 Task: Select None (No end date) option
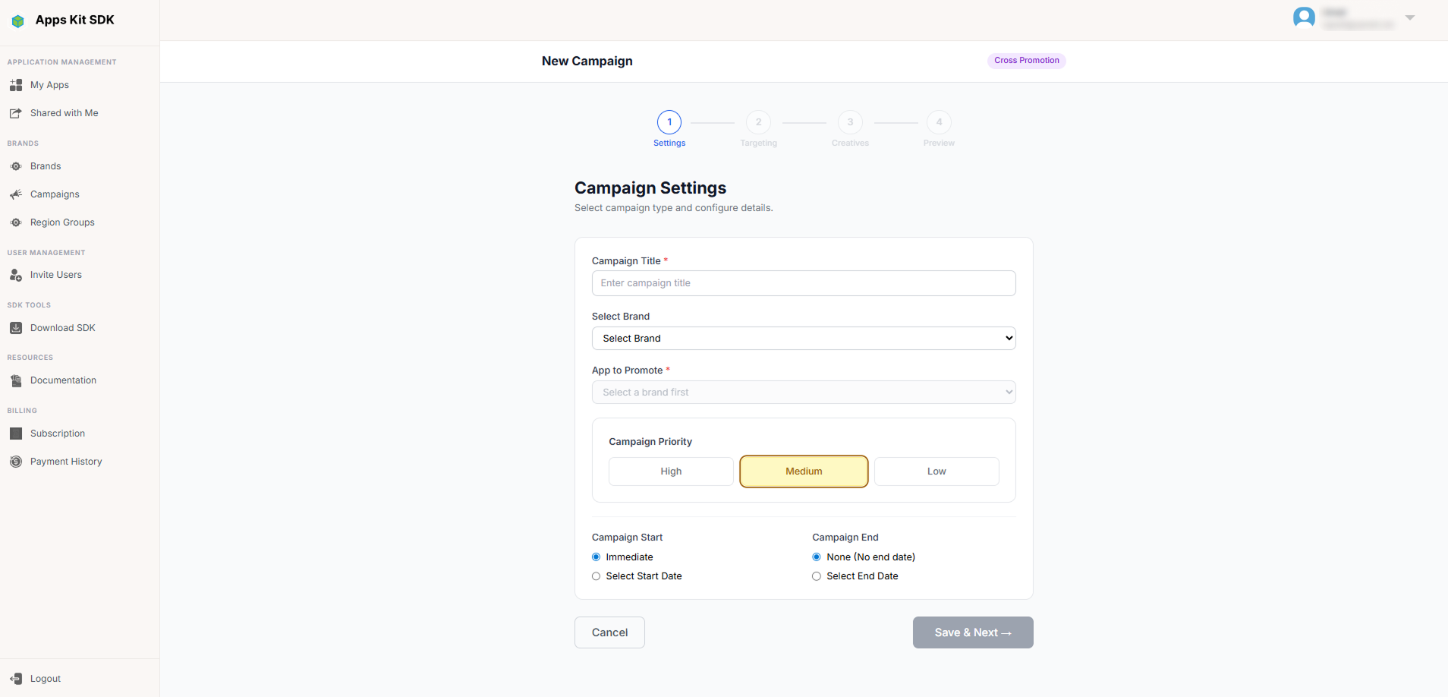click(817, 557)
